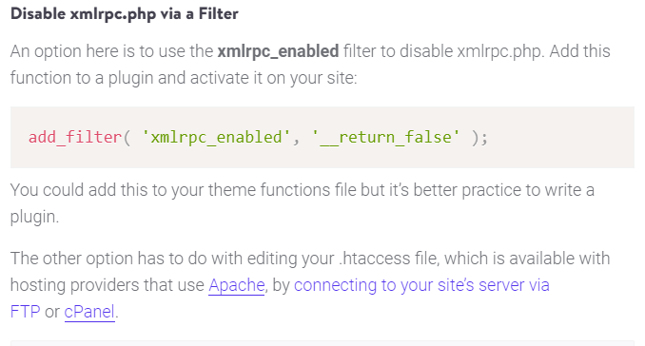645x346 pixels.
Task: Click the "An option here is to use" text
Action: [x=112, y=51]
